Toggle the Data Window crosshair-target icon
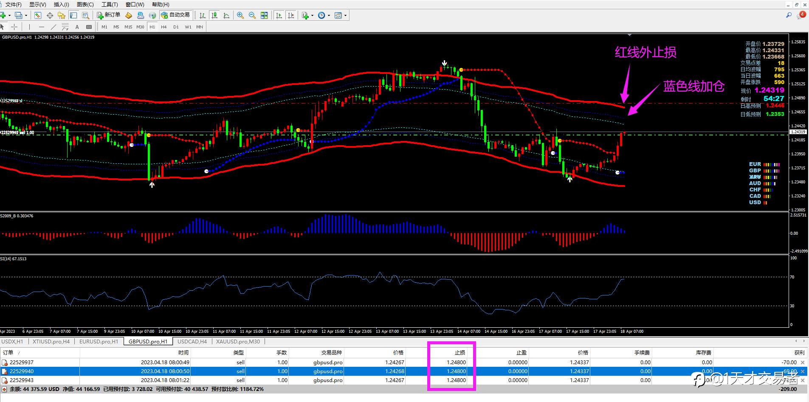The width and height of the screenshot is (809, 402). [x=50, y=15]
